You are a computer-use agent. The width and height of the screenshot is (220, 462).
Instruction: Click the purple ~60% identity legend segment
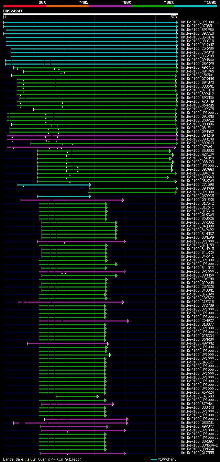pos(110,6)
